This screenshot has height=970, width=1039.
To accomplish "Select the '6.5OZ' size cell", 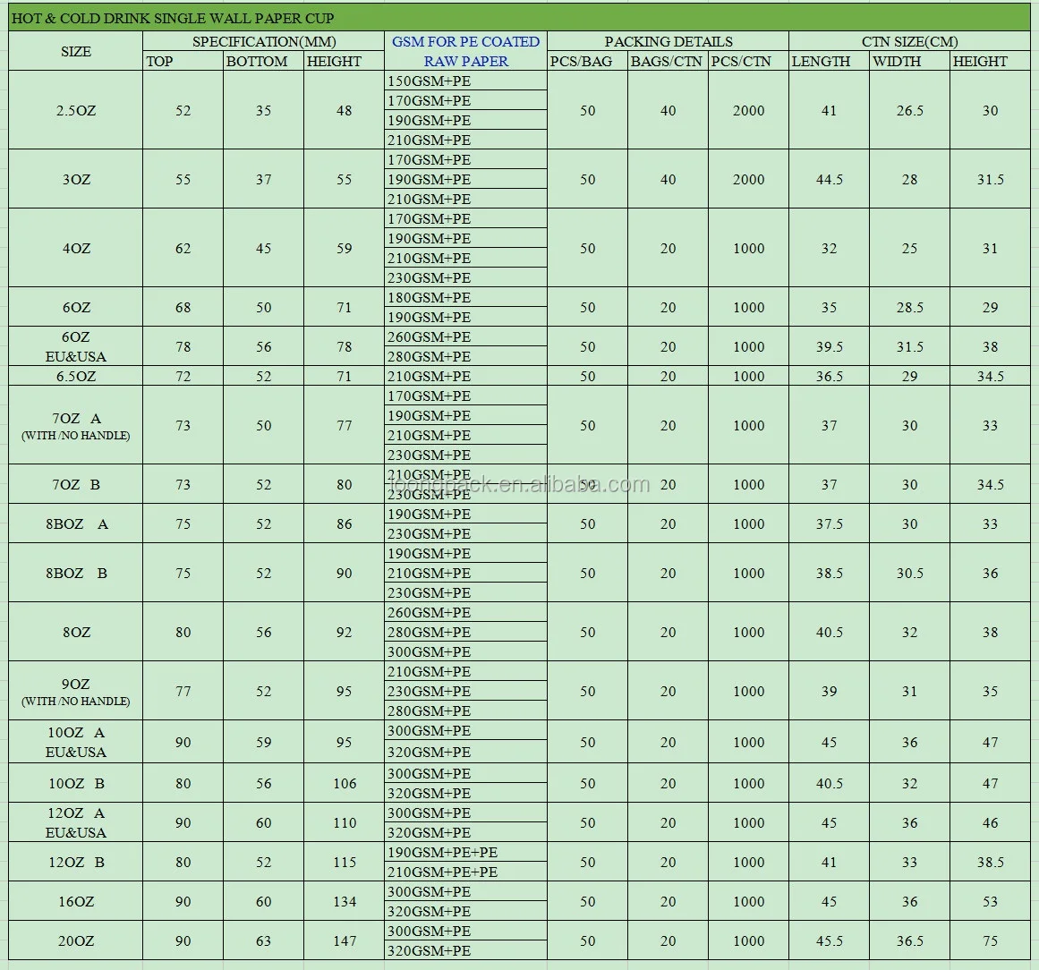I will coord(75,376).
